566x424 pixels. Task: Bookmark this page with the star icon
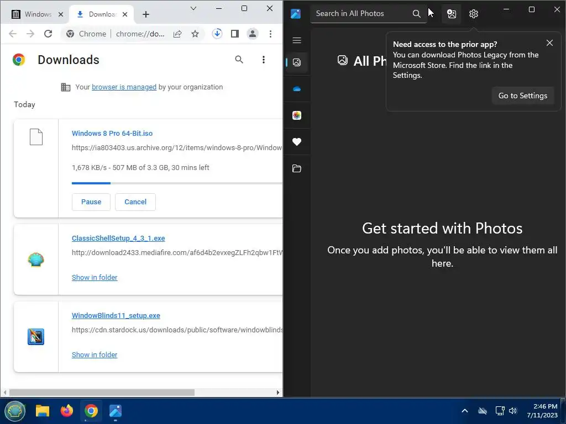point(195,34)
